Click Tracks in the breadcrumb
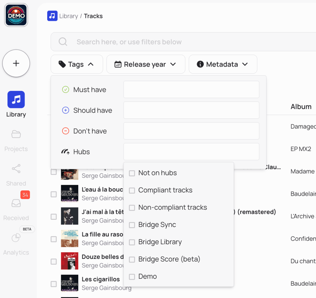Image resolution: width=316 pixels, height=298 pixels. coord(93,16)
